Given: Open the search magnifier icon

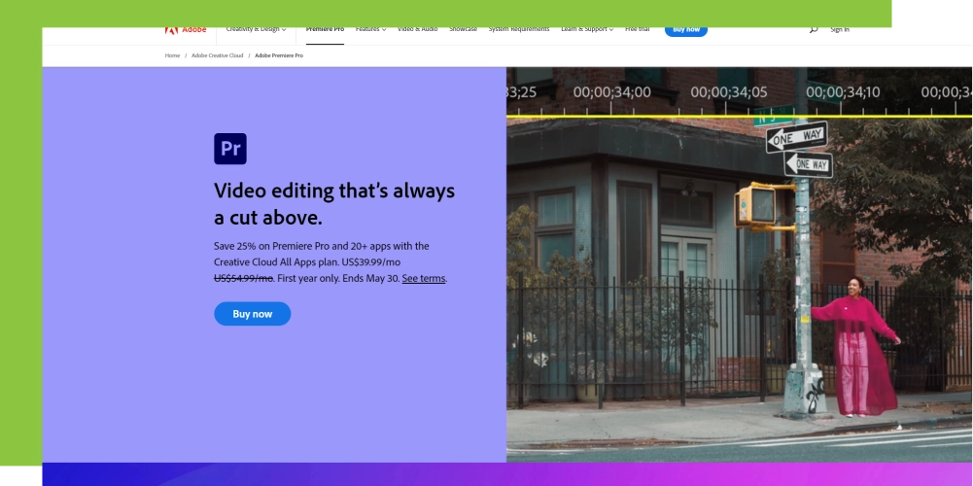Looking at the screenshot, I should coord(813,30).
